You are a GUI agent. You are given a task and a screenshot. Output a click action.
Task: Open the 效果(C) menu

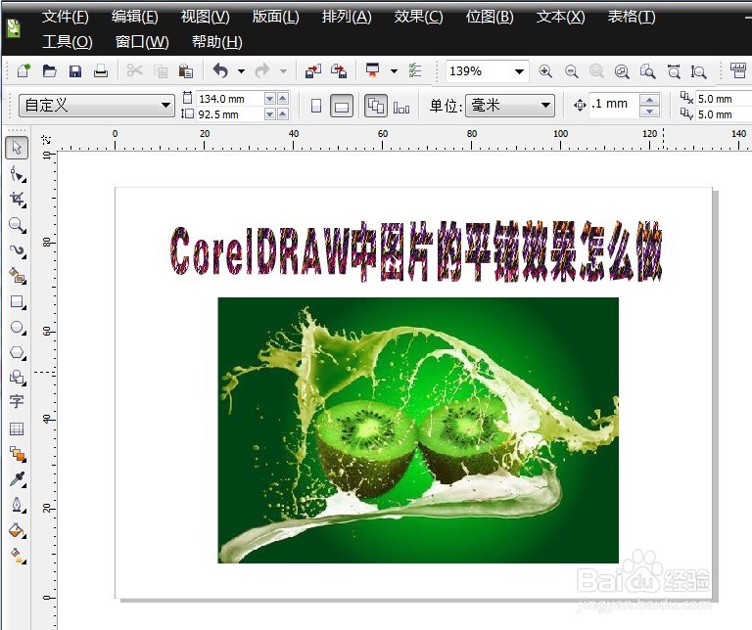(x=418, y=17)
